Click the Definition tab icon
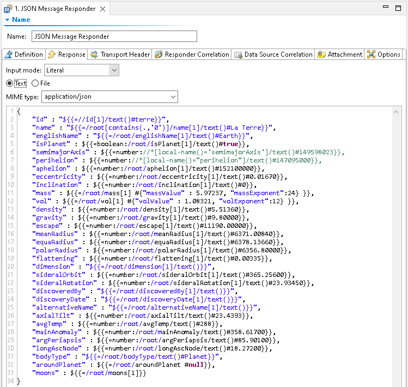This screenshot has width=408, height=387. tap(9, 55)
